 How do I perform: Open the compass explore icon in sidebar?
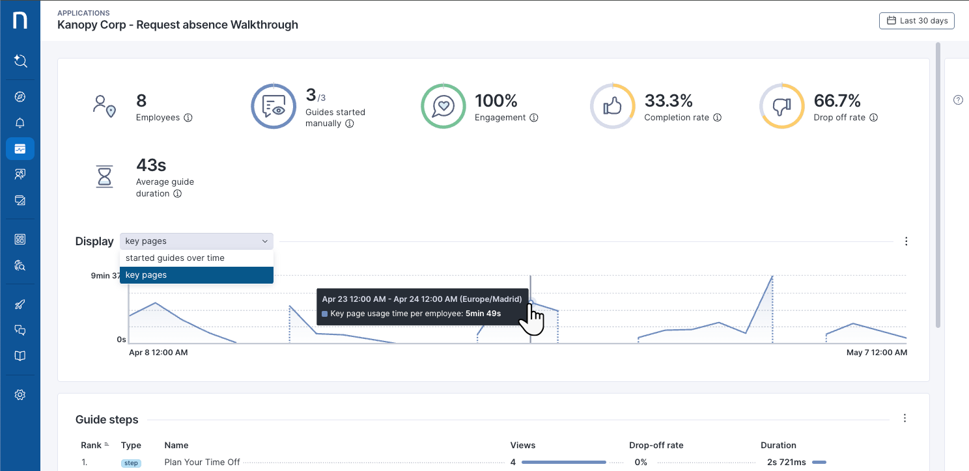20,97
